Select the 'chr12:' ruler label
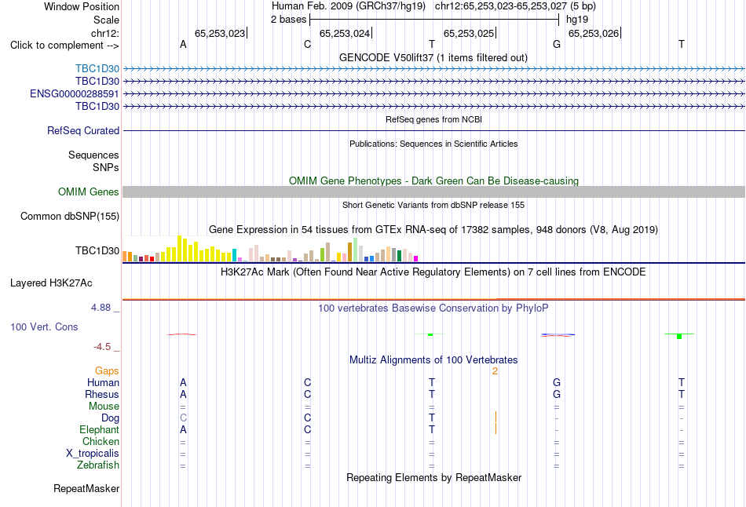The image size is (746, 507). point(105,33)
